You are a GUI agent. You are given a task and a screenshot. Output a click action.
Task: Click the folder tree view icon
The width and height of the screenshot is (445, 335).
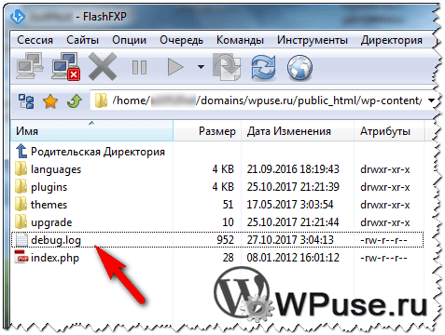pos(26,101)
